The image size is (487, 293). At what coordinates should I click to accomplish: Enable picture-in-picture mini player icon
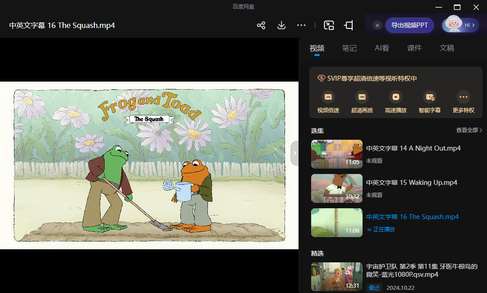[329, 25]
